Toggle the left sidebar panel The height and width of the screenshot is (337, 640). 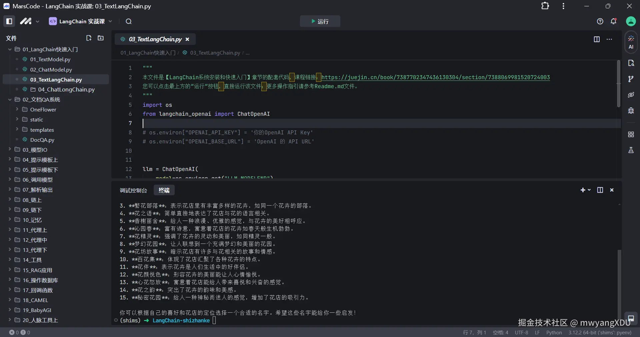tap(9, 21)
